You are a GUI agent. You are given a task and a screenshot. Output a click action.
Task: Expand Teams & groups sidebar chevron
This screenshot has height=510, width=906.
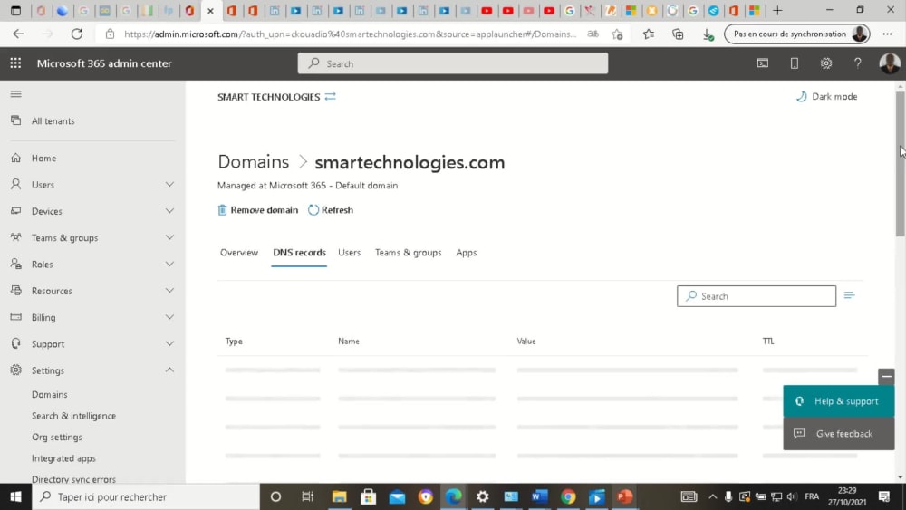click(169, 237)
